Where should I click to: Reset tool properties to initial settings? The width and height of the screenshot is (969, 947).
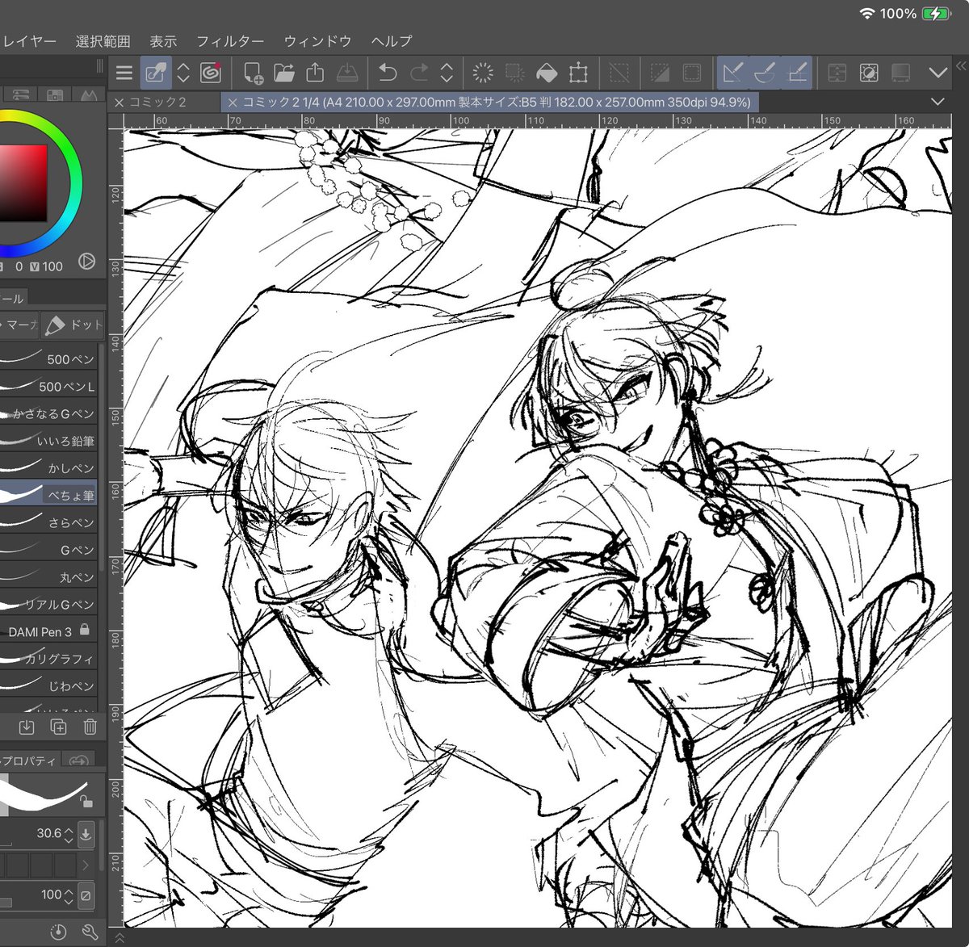click(x=58, y=932)
